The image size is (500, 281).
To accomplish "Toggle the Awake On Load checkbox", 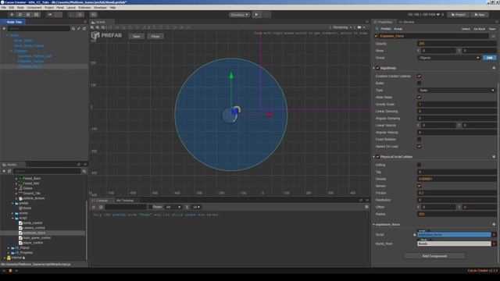I will [x=420, y=146].
